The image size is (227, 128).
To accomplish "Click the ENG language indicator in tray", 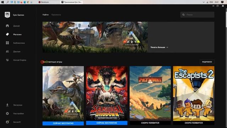I will (x=211, y=2).
